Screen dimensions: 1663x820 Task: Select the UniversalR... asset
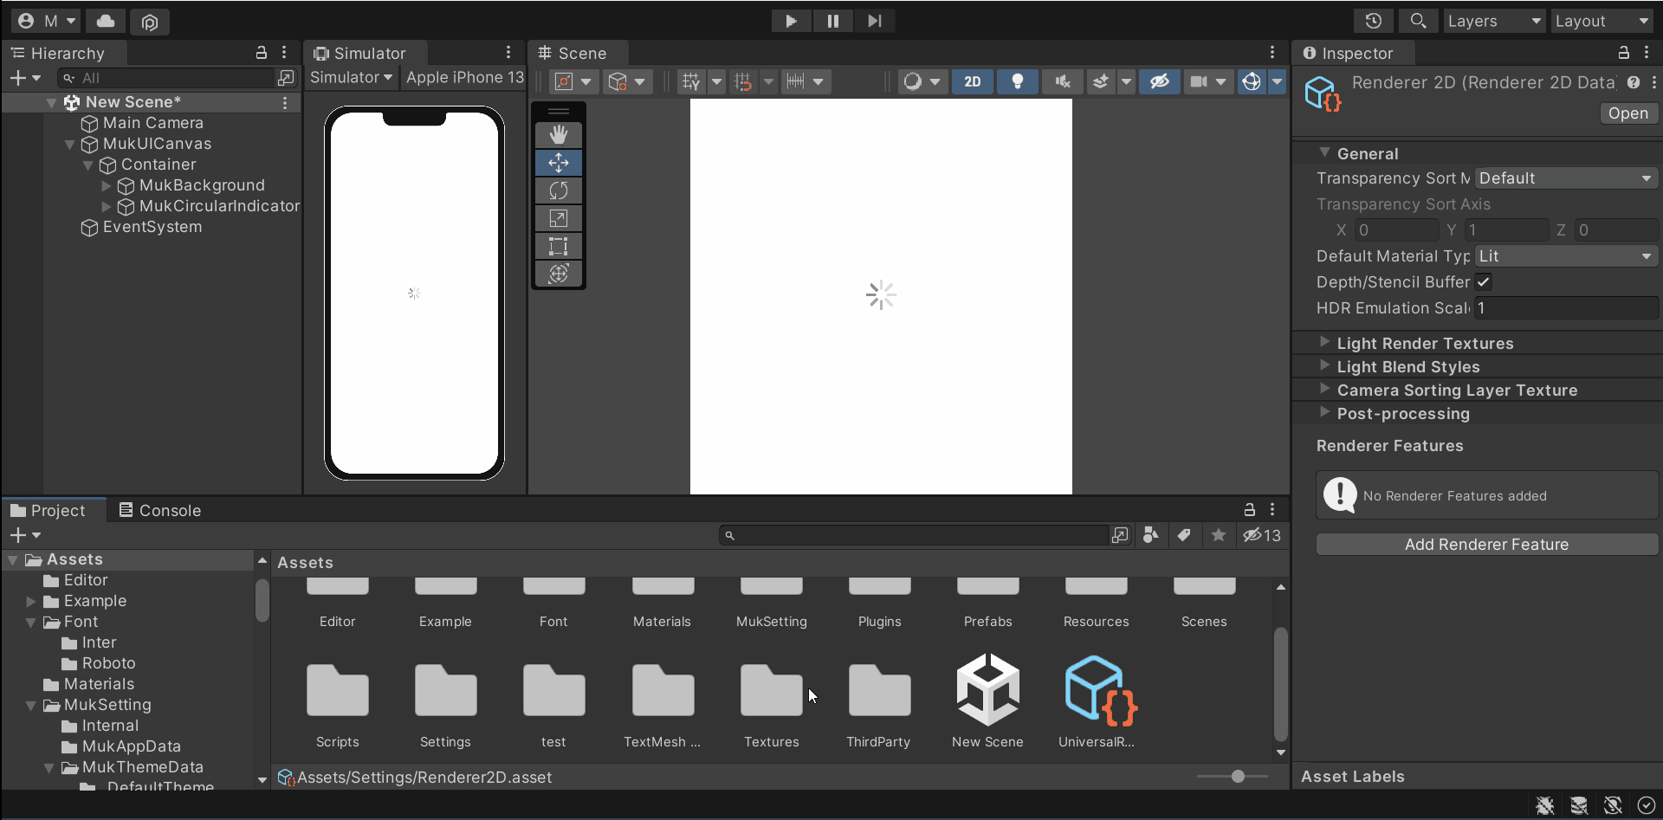[x=1097, y=701]
